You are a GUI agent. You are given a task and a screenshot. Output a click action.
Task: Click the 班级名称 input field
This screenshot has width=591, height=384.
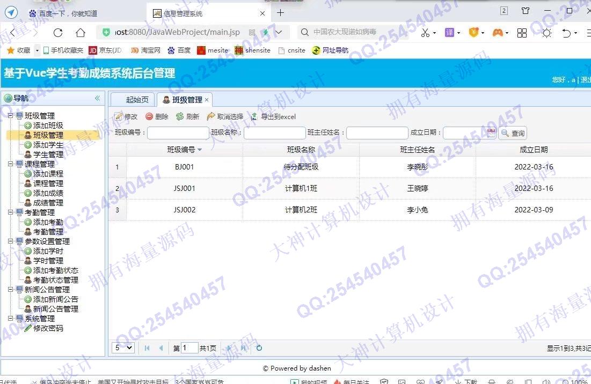click(274, 133)
